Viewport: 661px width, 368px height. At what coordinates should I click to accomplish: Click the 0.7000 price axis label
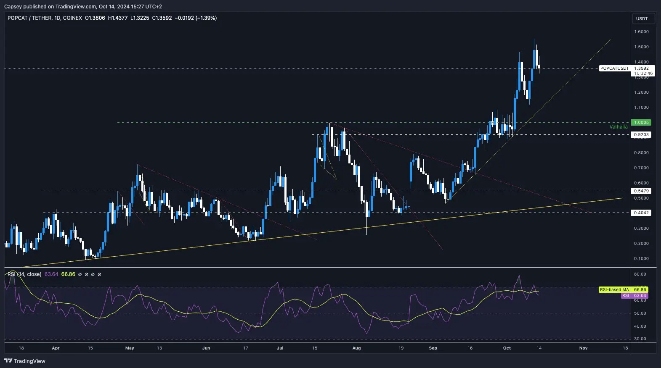coord(642,168)
